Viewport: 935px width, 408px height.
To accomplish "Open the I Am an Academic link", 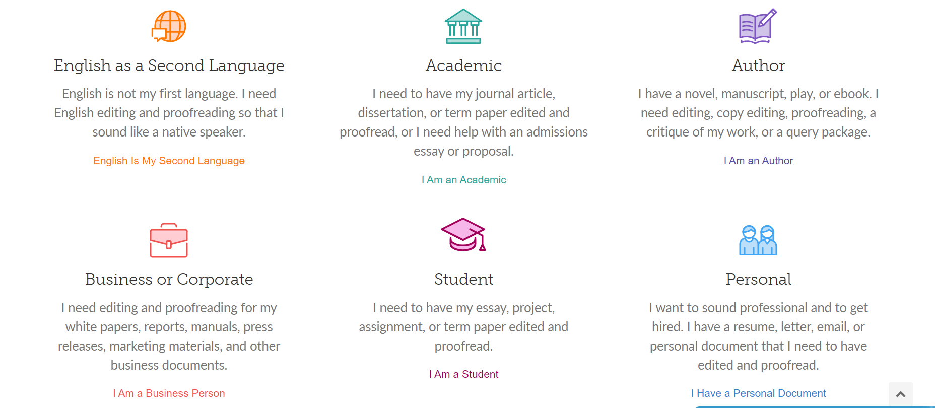I will [x=463, y=180].
